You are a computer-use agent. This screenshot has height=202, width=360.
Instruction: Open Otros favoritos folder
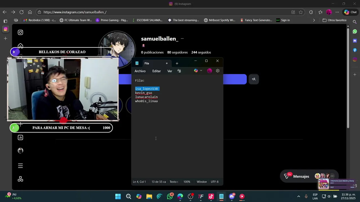(x=334, y=20)
